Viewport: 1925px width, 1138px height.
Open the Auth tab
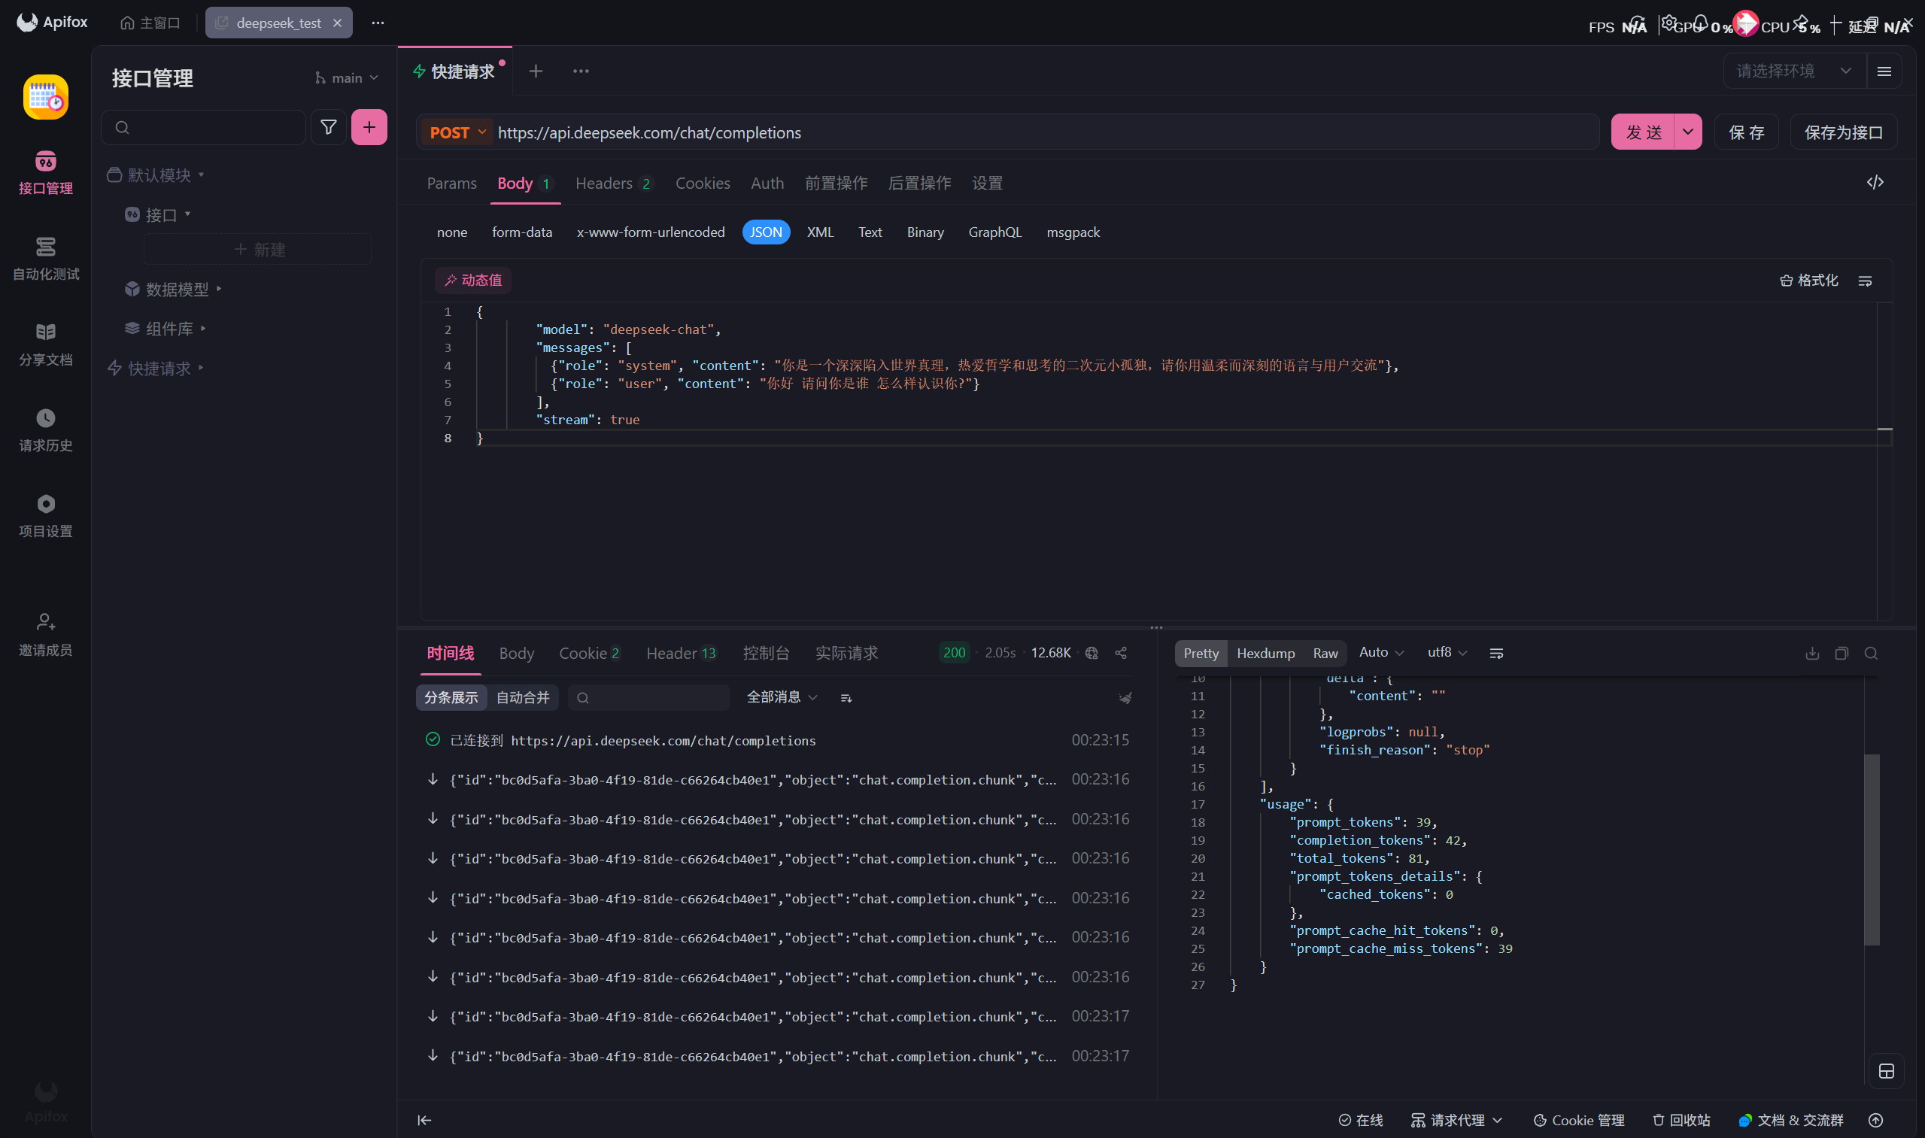pos(767,184)
